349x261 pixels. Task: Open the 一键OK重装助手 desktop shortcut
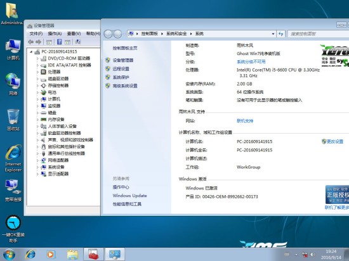tap(13, 229)
